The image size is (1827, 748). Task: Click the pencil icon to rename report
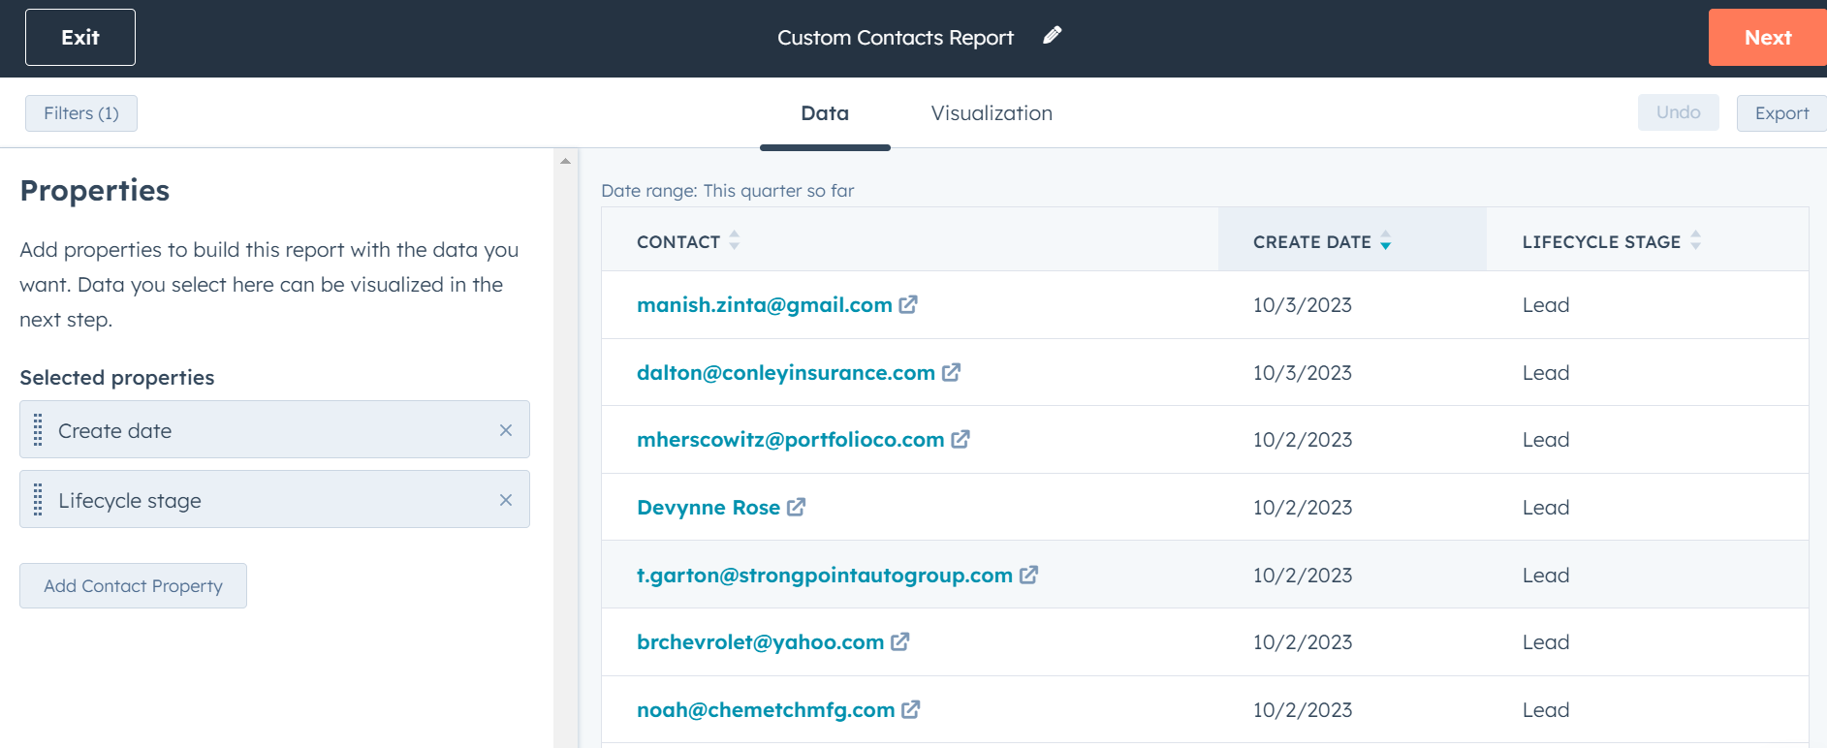click(x=1052, y=36)
